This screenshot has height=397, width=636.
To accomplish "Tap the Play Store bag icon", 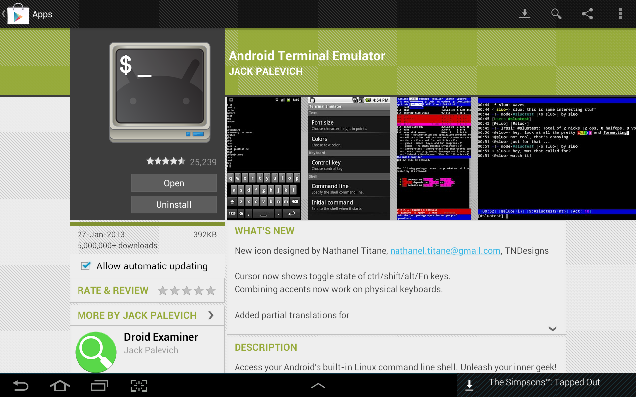I will [17, 14].
